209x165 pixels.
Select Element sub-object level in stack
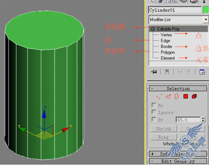tap(168, 58)
